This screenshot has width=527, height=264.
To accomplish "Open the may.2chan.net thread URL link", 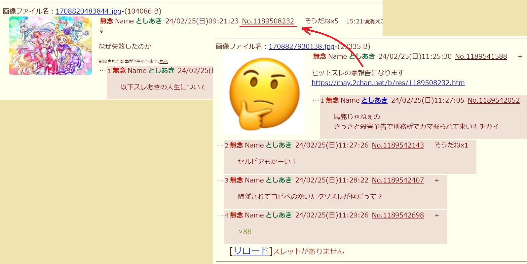I will coord(388,83).
